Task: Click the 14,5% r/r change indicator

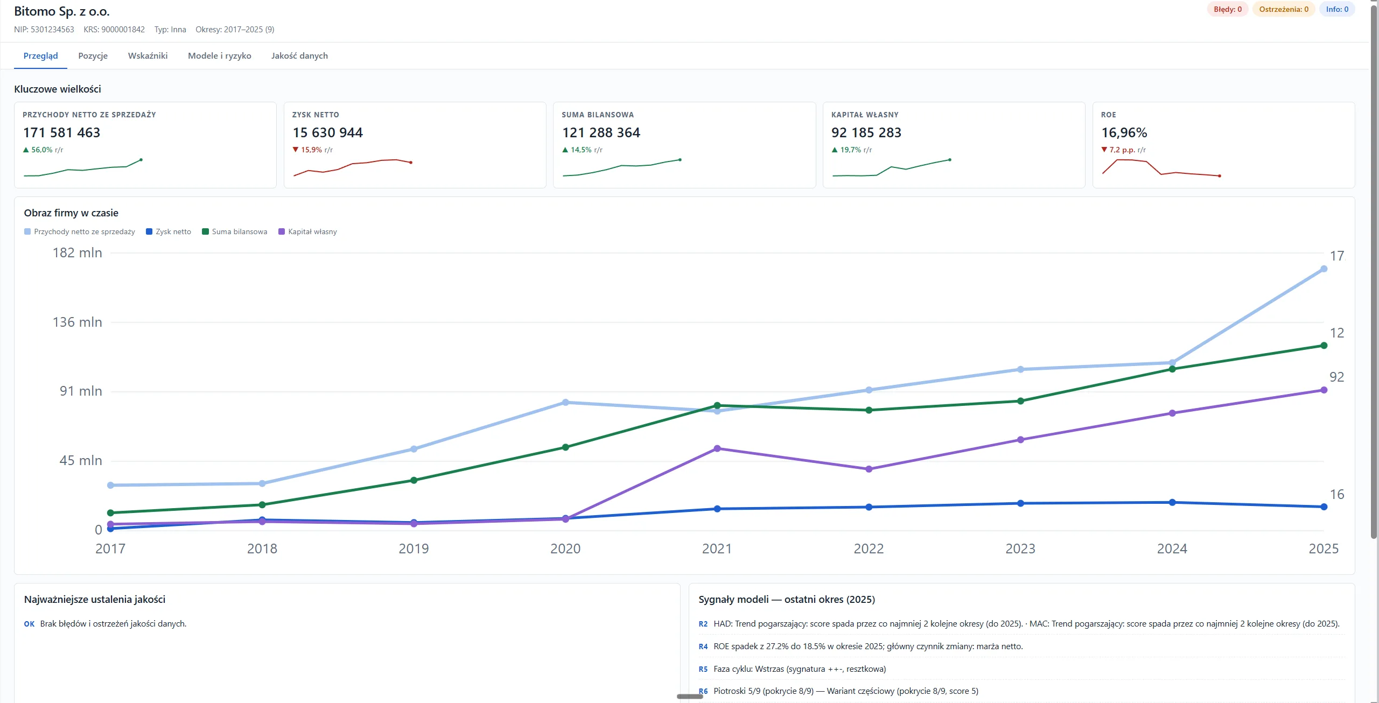Action: pyautogui.click(x=582, y=150)
